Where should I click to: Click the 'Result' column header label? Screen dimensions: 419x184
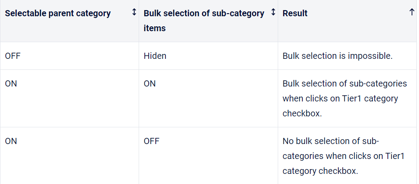click(x=295, y=13)
